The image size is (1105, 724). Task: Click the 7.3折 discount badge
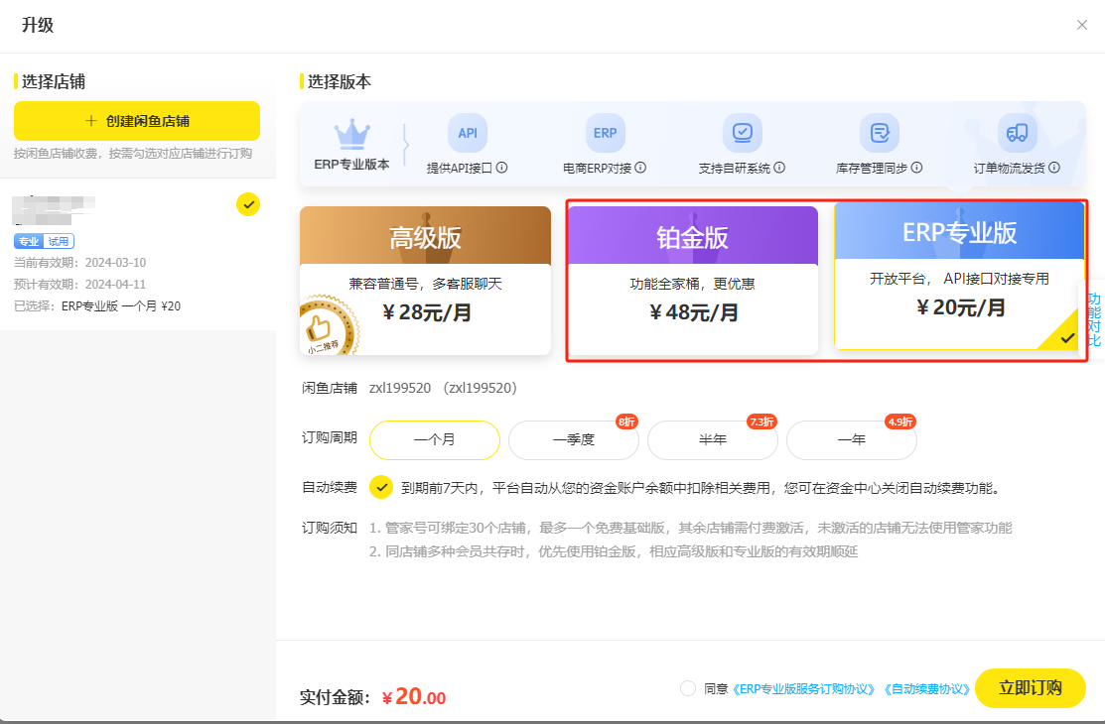point(761,422)
